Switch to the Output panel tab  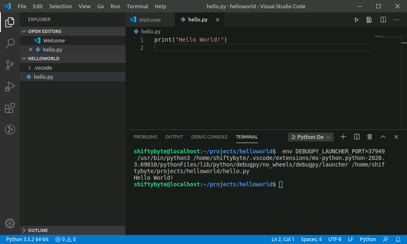coord(174,137)
